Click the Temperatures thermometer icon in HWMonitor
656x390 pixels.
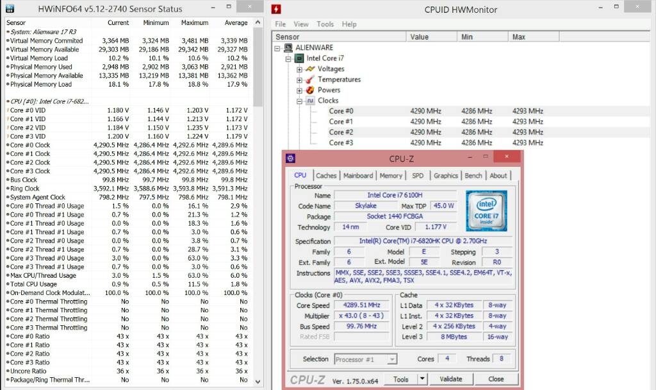pyautogui.click(x=310, y=80)
